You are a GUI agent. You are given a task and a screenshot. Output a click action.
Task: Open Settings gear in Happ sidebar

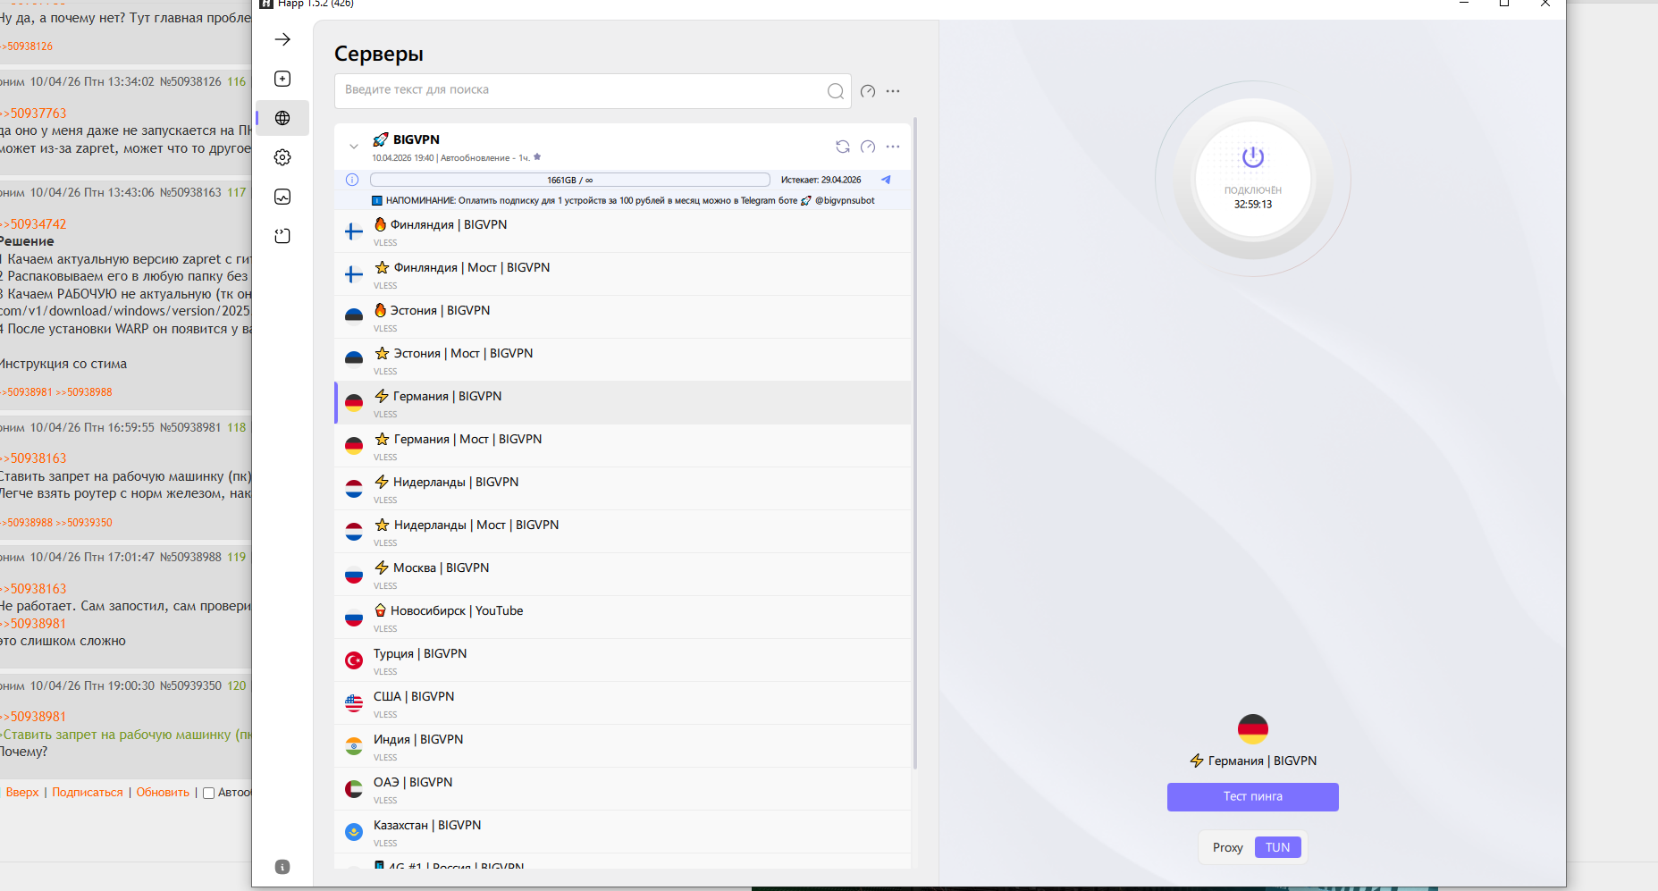pyautogui.click(x=282, y=157)
